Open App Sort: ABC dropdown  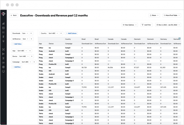(x=22, y=51)
